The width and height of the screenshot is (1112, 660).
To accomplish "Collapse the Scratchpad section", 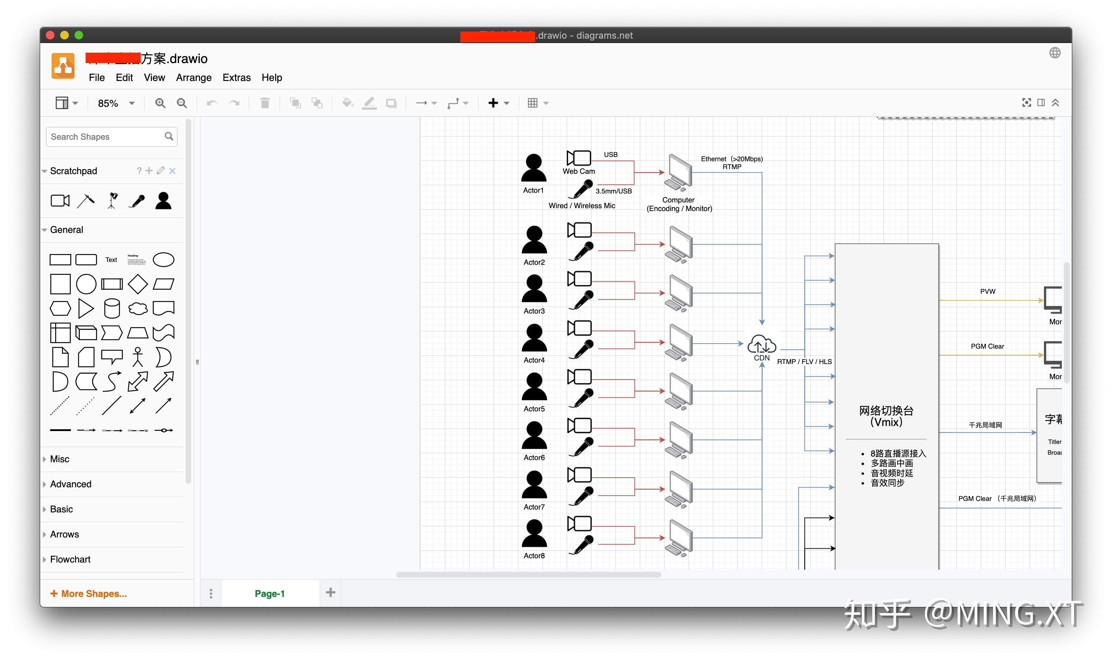I will pyautogui.click(x=73, y=171).
